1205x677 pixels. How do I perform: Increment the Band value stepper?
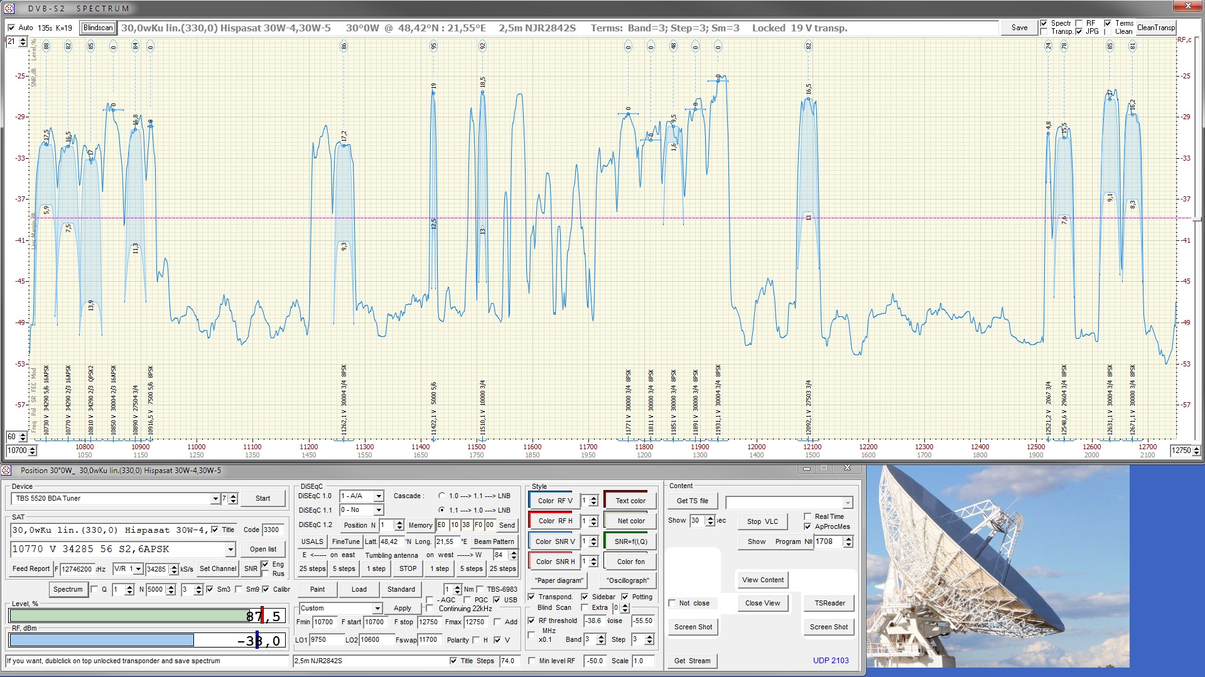(601, 636)
